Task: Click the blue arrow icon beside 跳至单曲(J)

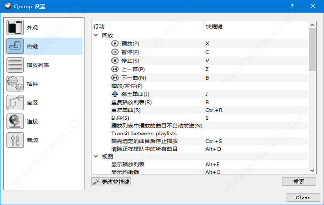Action: (115, 94)
